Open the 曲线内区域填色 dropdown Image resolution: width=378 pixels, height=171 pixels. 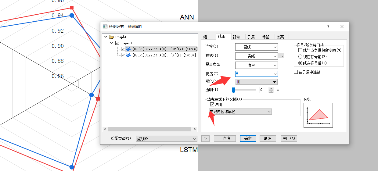coord(240,112)
